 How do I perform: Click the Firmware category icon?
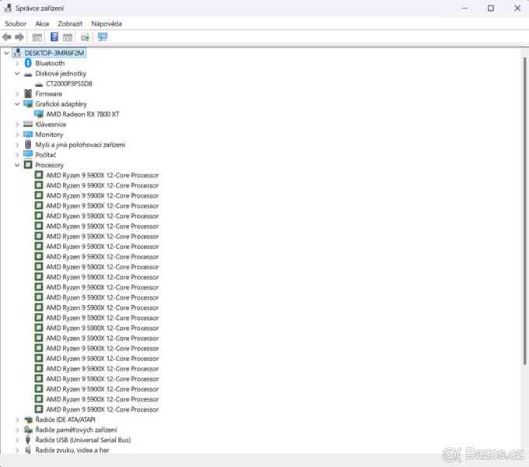(28, 93)
